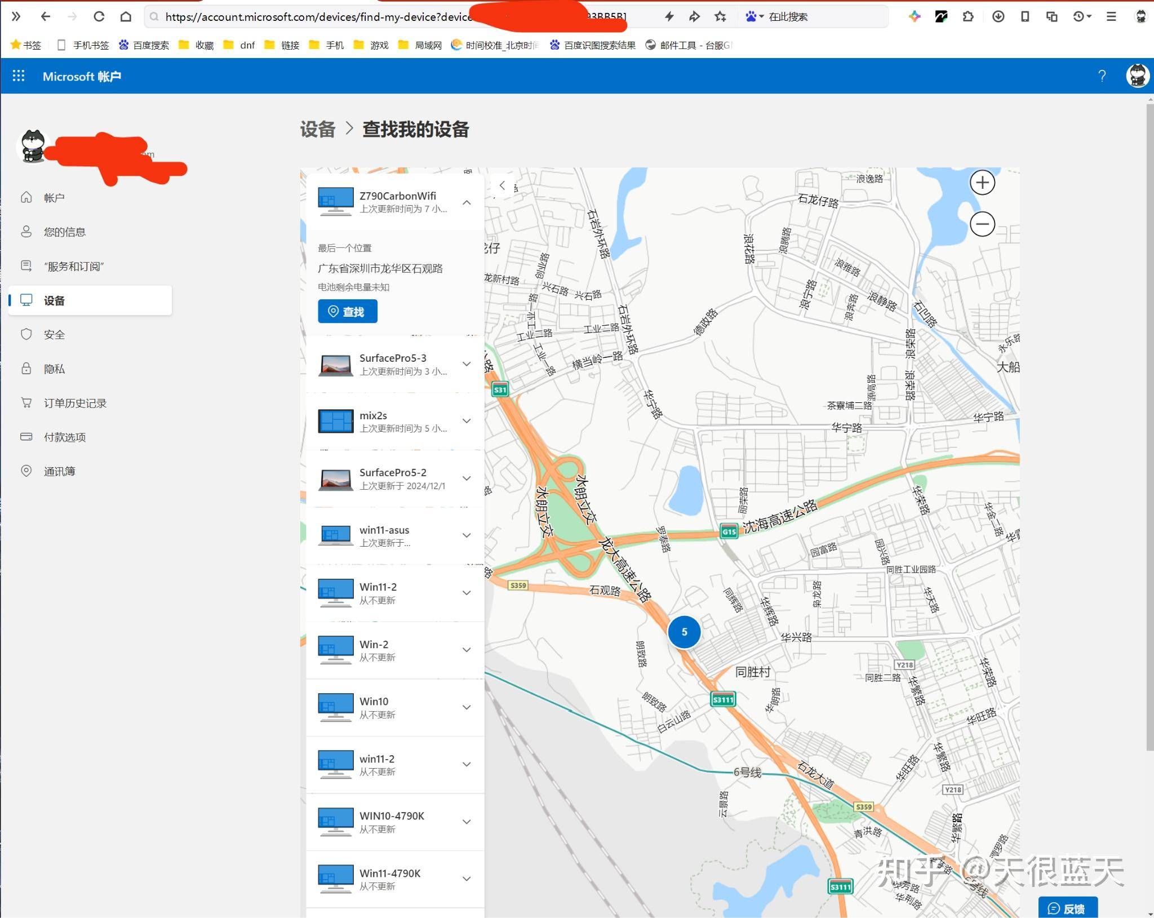Click the device cluster marker showing 5
1154x918 pixels.
(x=684, y=632)
